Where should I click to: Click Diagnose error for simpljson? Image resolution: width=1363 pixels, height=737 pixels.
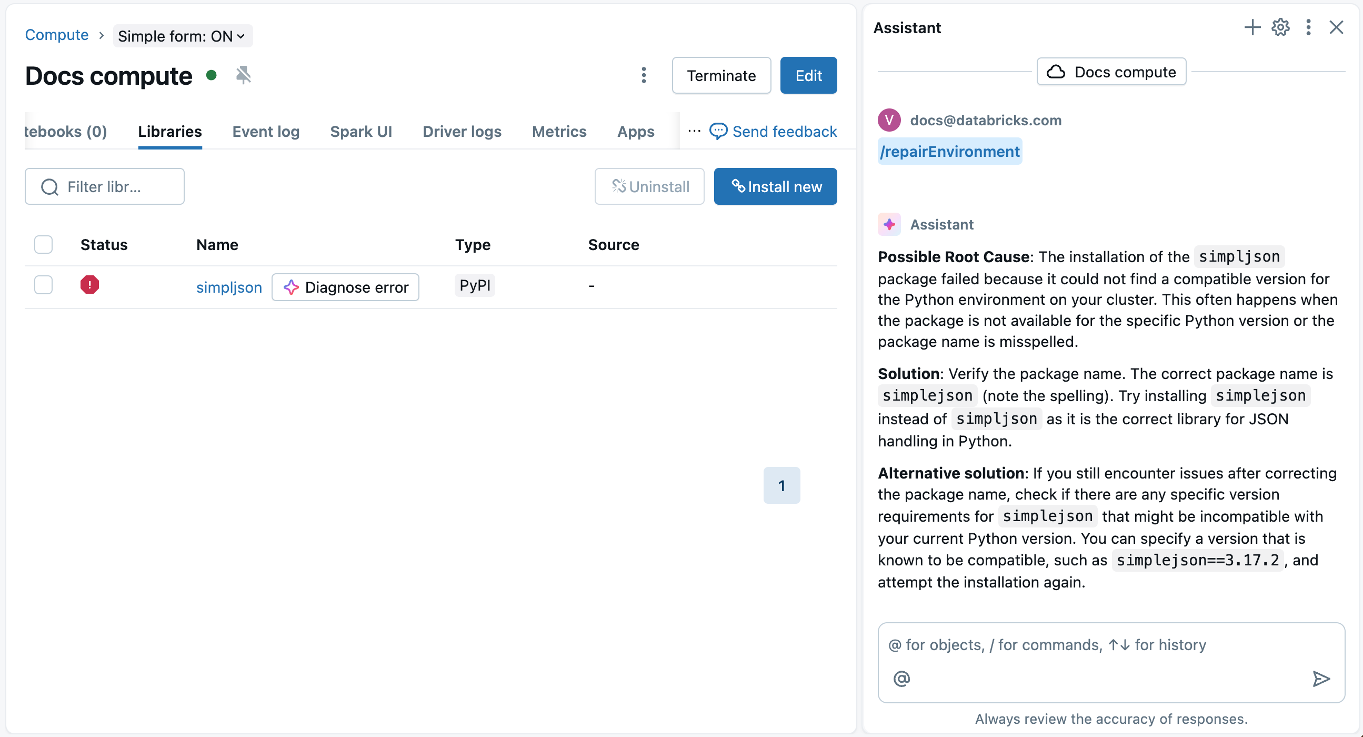pos(346,287)
